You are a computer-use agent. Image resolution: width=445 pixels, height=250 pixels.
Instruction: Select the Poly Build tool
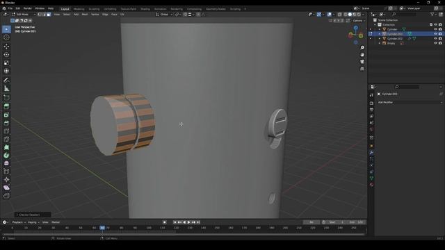6,147
